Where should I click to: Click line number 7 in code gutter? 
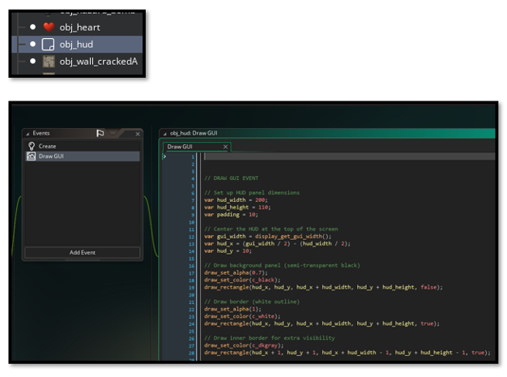(193, 199)
